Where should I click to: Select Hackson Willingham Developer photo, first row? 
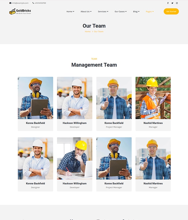[x=74, y=98]
